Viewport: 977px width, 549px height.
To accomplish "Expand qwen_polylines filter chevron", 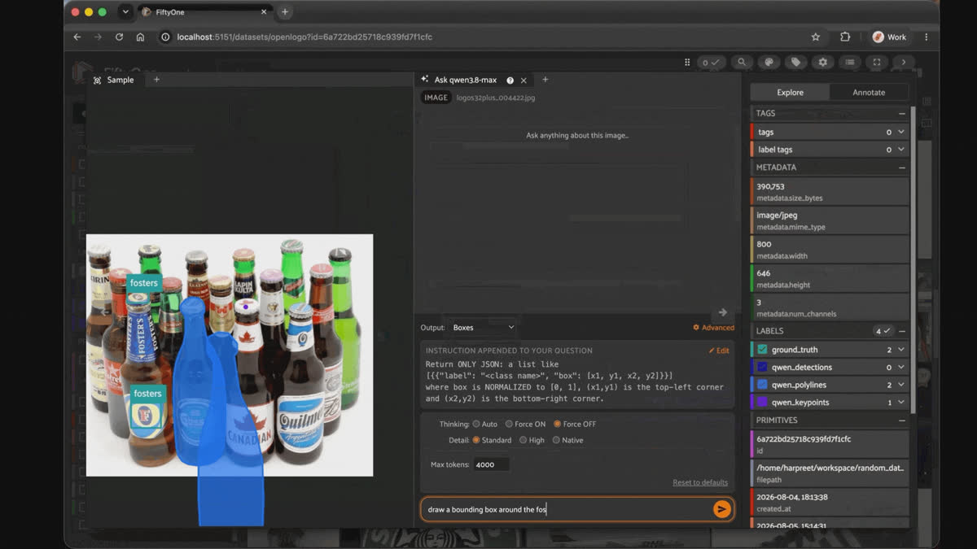I will [x=900, y=385].
